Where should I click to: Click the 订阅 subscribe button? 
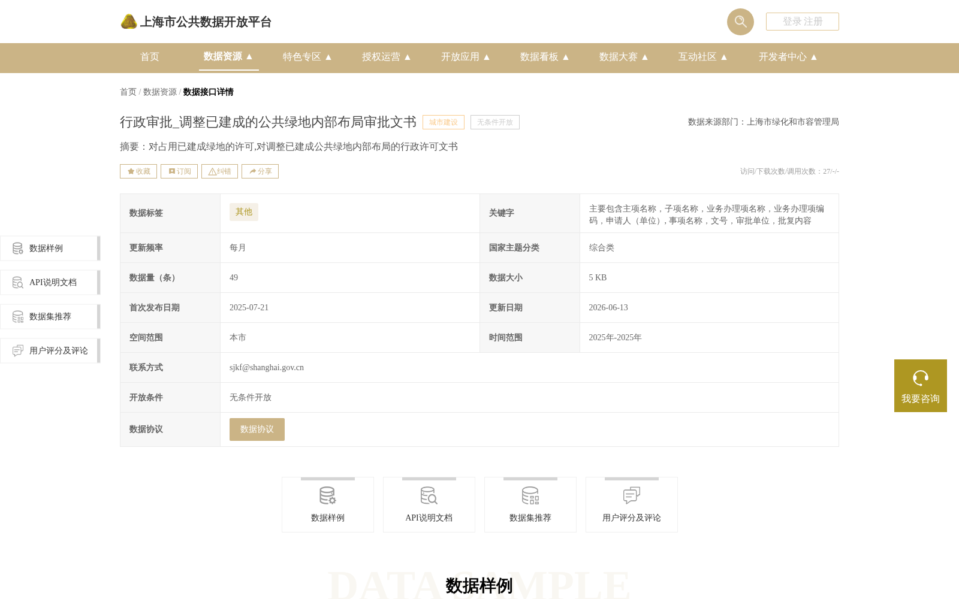pos(179,171)
